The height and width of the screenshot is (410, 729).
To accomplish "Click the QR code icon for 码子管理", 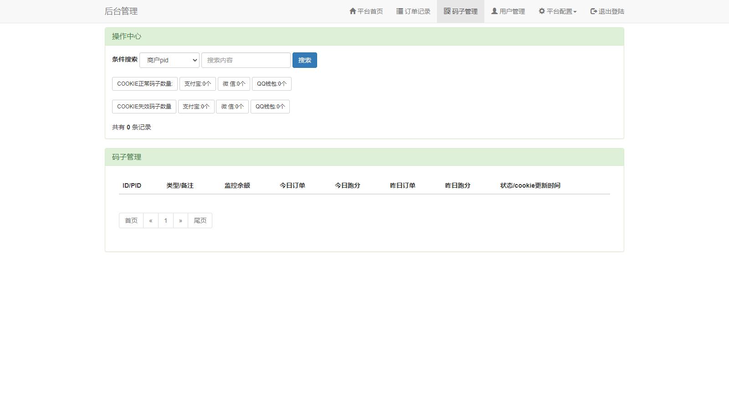I will click(x=447, y=11).
